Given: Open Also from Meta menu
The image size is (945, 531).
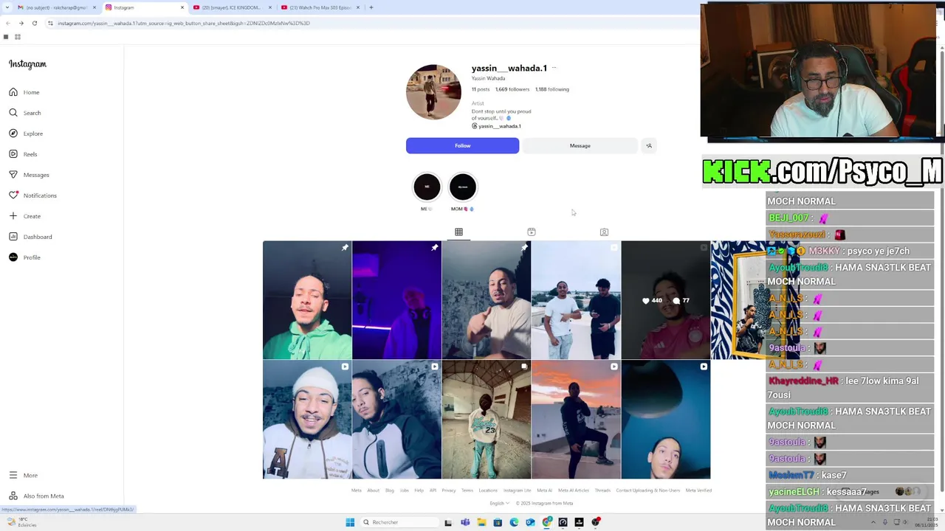Looking at the screenshot, I should 36,496.
